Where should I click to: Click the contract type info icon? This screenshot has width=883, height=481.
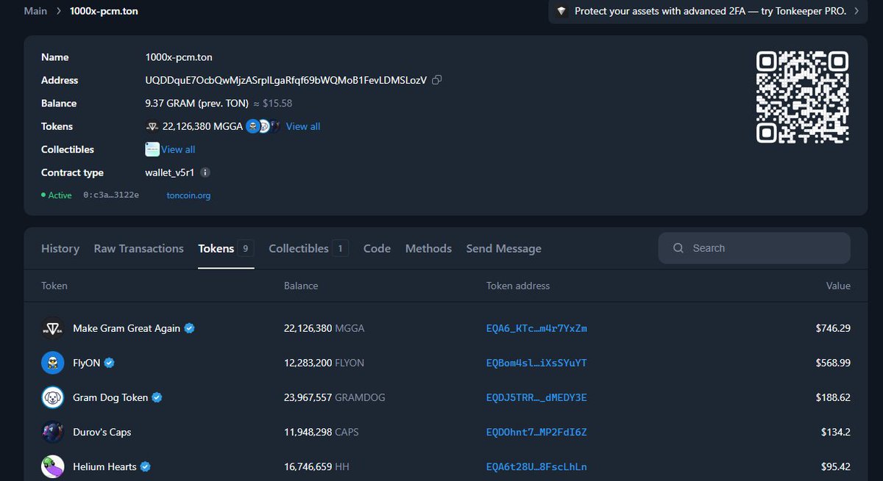[x=205, y=173]
